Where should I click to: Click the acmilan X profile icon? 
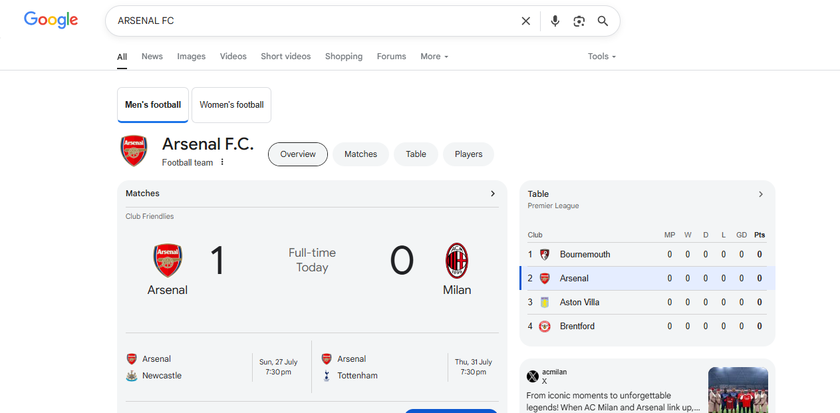pos(533,376)
